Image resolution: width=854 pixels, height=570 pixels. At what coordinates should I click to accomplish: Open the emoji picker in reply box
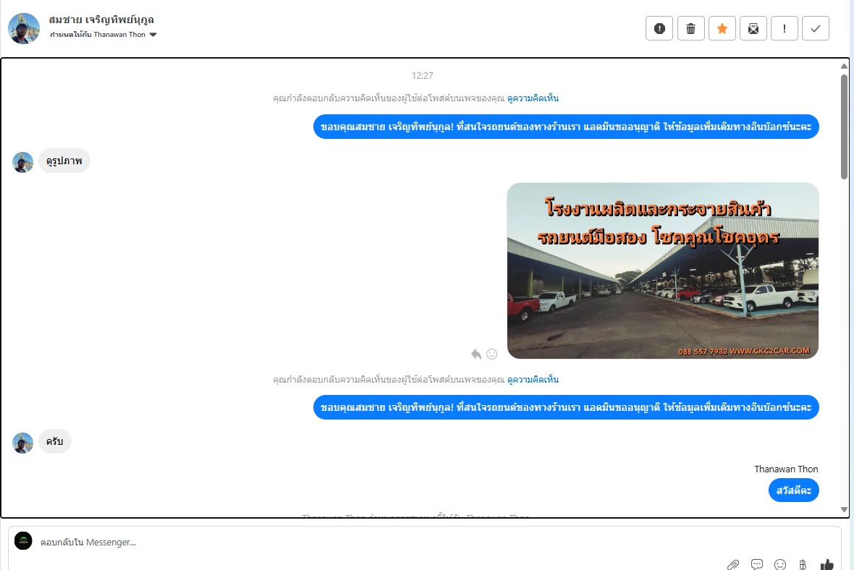click(x=780, y=564)
